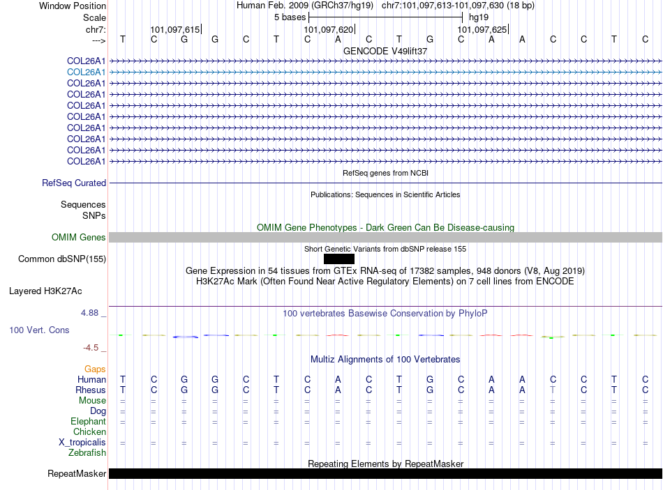Open the H3K27Ac Mark ENCODE track title
This screenshot has width=663, height=490.
point(385,282)
